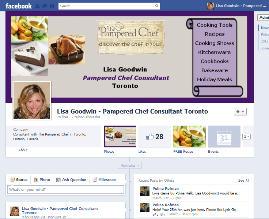Choose the Ask Question option
Screen dimensions: 269x219
pos(71,180)
